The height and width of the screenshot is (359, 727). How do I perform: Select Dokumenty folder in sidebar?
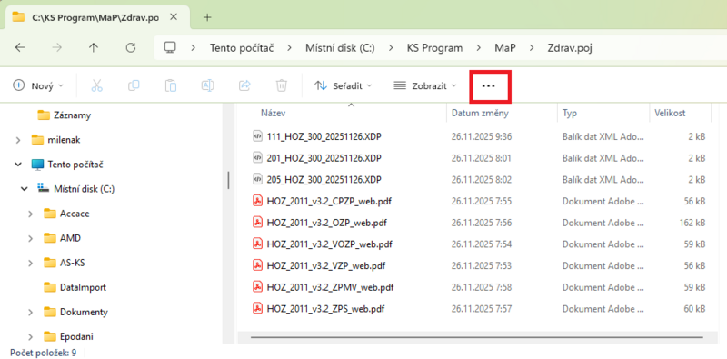[x=76, y=312]
